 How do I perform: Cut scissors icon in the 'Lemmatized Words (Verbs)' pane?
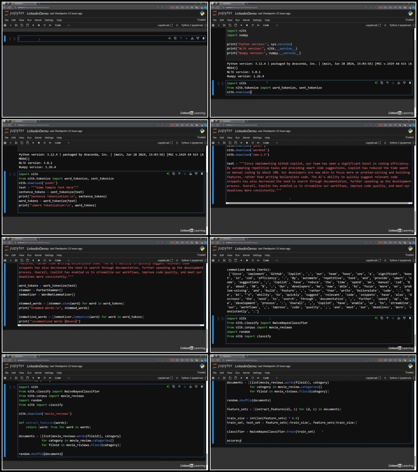[x=224, y=260]
